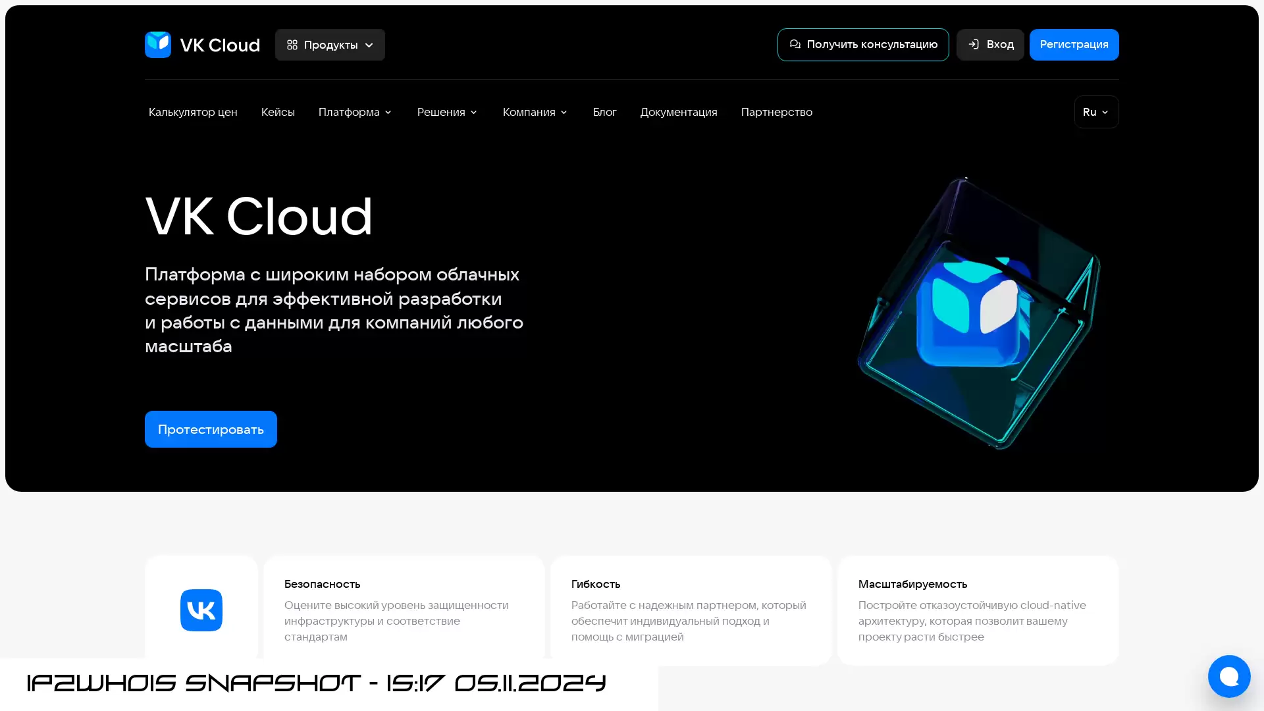
Task: Open the Кейсы menu item
Action: coord(278,112)
